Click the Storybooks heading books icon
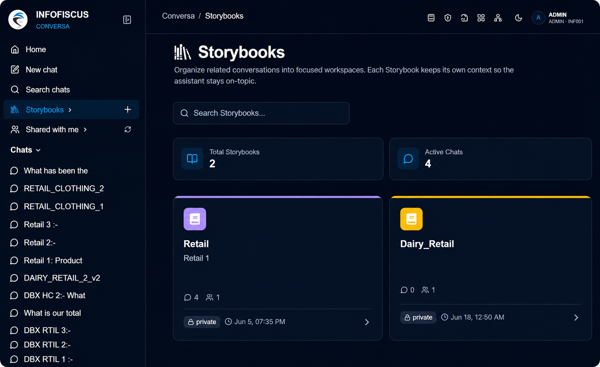 point(183,52)
